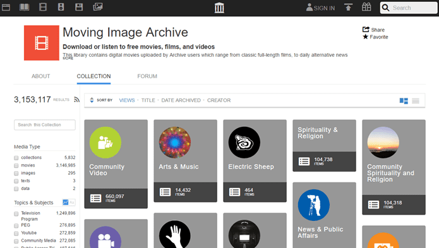Sort results by TITLE
439x248 pixels.
(148, 100)
